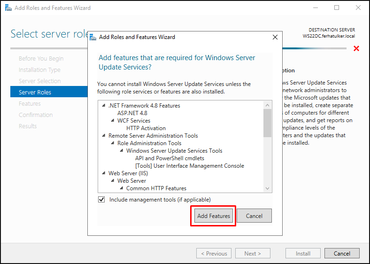Close the inner wizard dialog with X

click(x=275, y=37)
